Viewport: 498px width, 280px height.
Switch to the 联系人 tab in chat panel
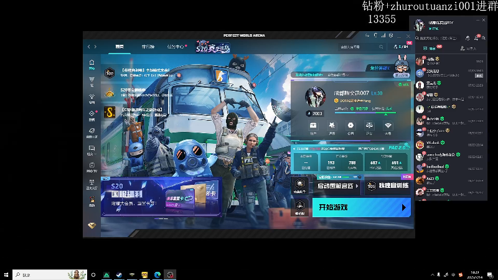coord(469,49)
